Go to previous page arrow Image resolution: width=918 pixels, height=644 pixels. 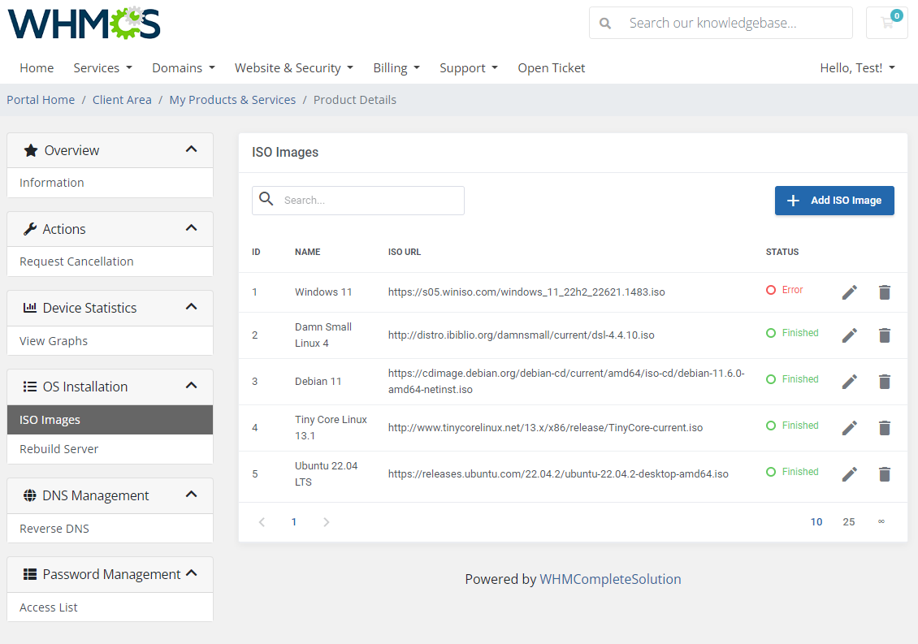[x=262, y=522]
